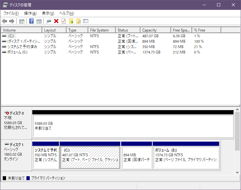The height and width of the screenshot is (190, 241).
Task: Sort by the Capacity column header
Action: click(x=156, y=30)
